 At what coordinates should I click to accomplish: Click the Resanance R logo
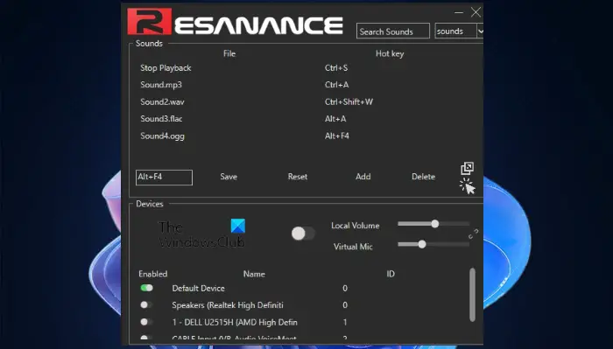[x=150, y=22]
